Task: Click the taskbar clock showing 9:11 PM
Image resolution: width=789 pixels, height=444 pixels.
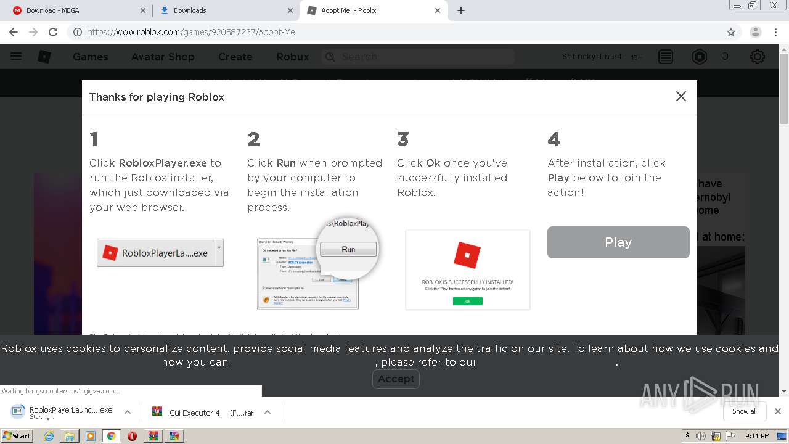Action: 757,436
